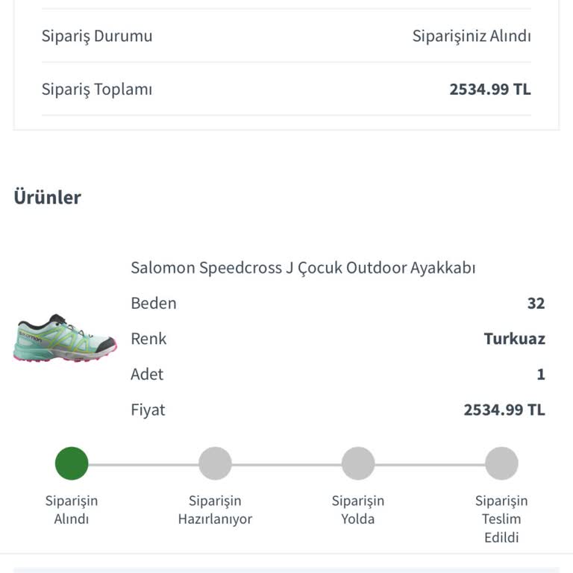Click the Sipariş Toplamı amount 2534.99 TL
This screenshot has height=573, width=573.
pos(489,90)
